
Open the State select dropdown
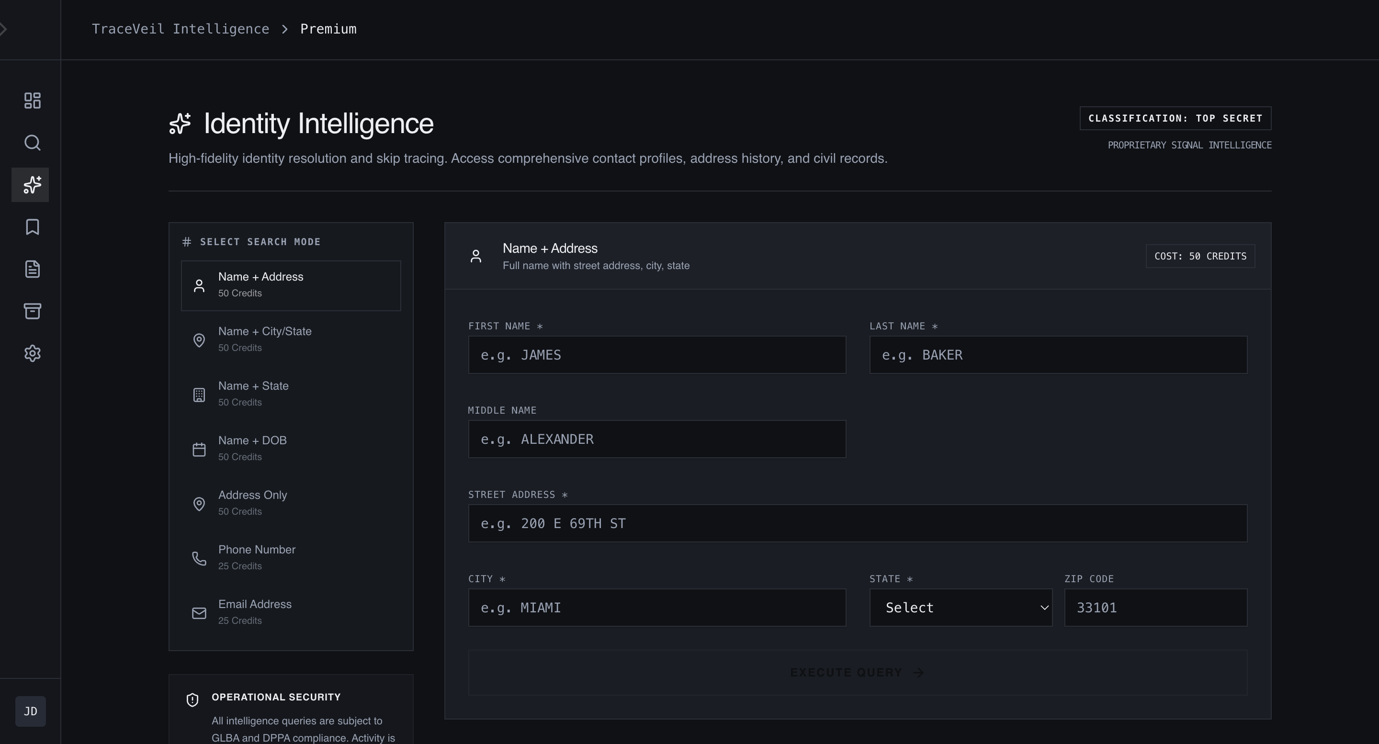pos(961,608)
